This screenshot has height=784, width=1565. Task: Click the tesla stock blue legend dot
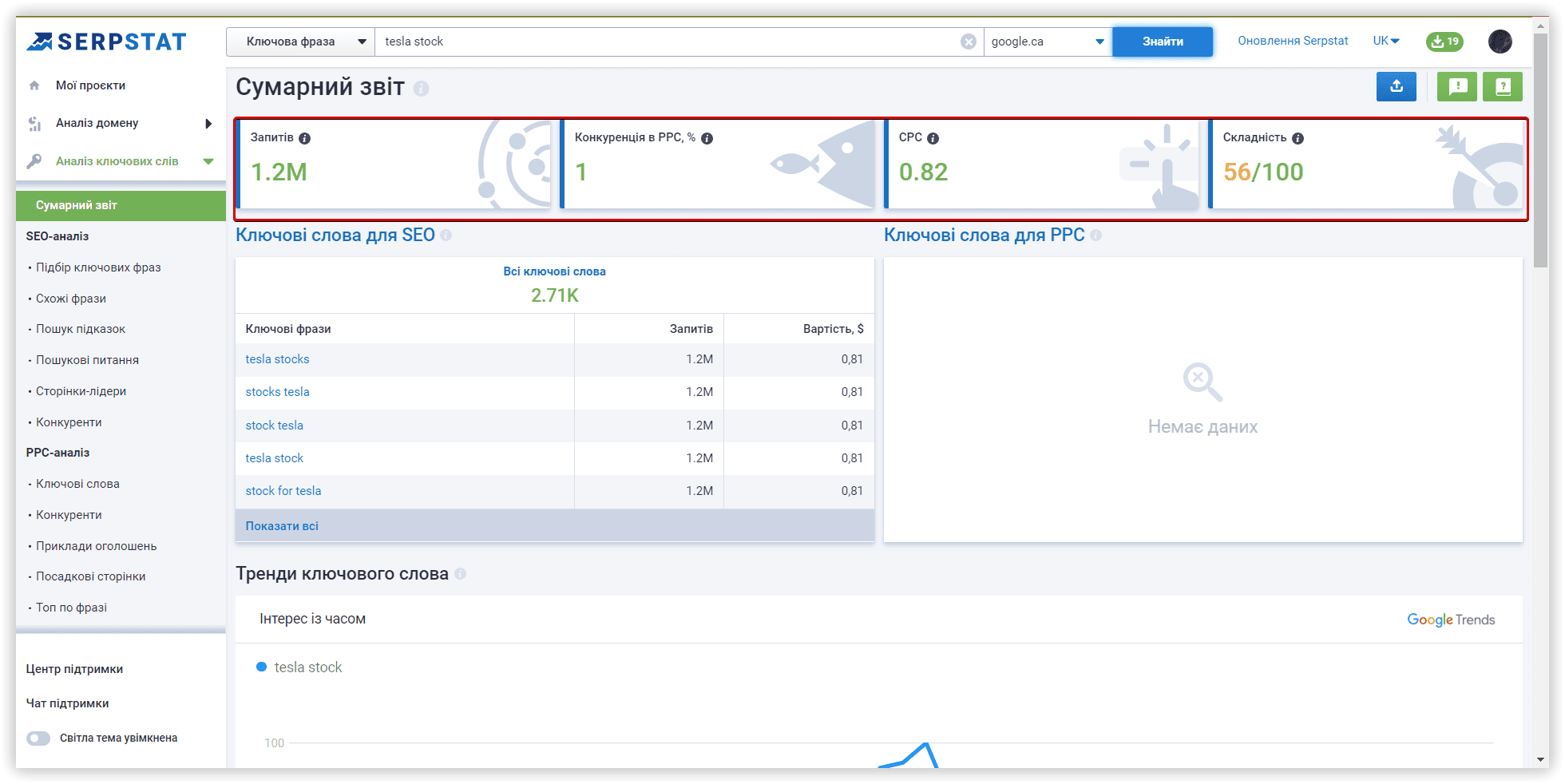(261, 667)
